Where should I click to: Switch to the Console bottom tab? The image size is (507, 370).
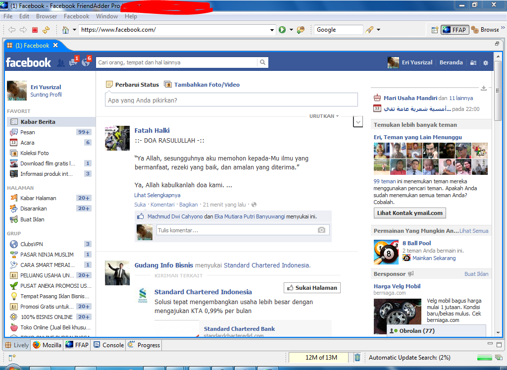(x=108, y=345)
